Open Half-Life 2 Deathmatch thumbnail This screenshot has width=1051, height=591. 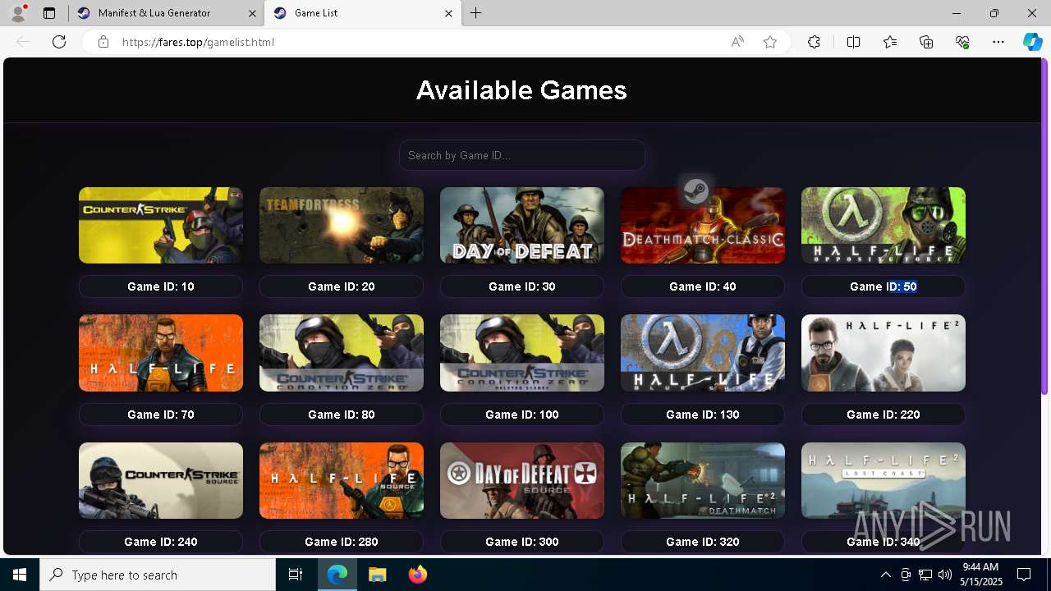coord(703,480)
